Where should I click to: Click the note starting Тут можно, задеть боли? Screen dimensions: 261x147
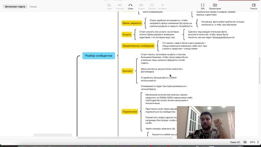click(184, 46)
